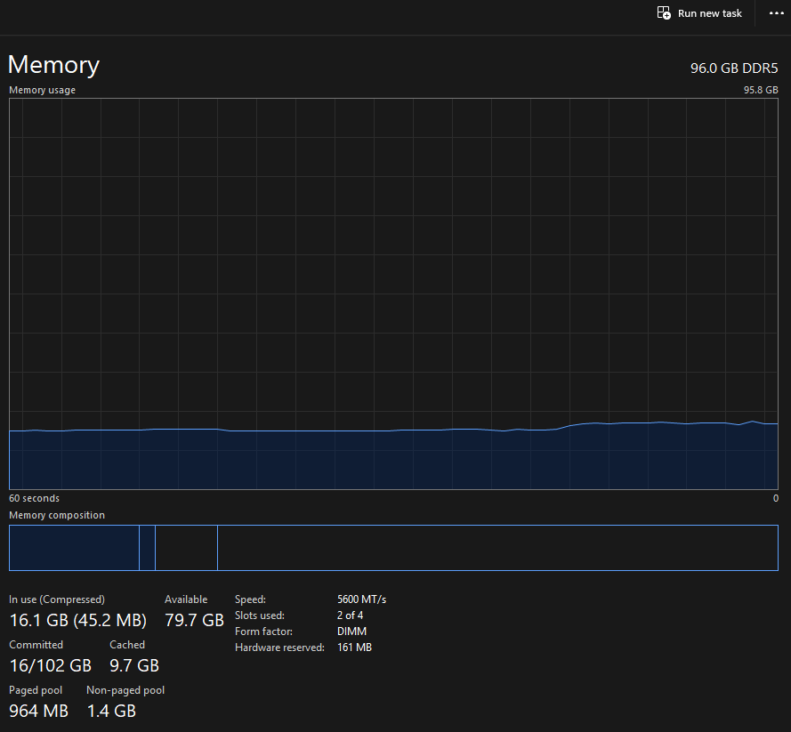Click the Hardware reserved: label
Viewport: 791px width, 732px height.
point(279,648)
